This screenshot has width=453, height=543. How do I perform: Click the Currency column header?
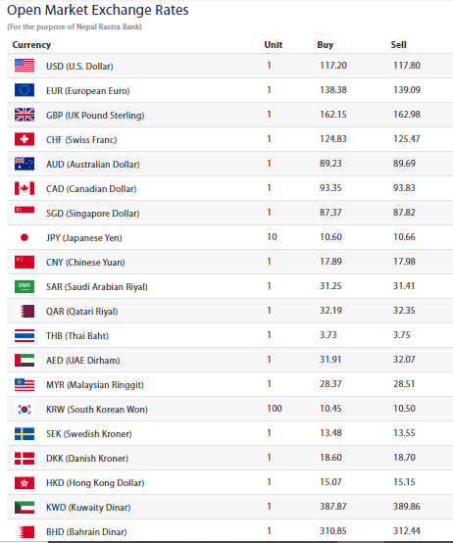31,45
